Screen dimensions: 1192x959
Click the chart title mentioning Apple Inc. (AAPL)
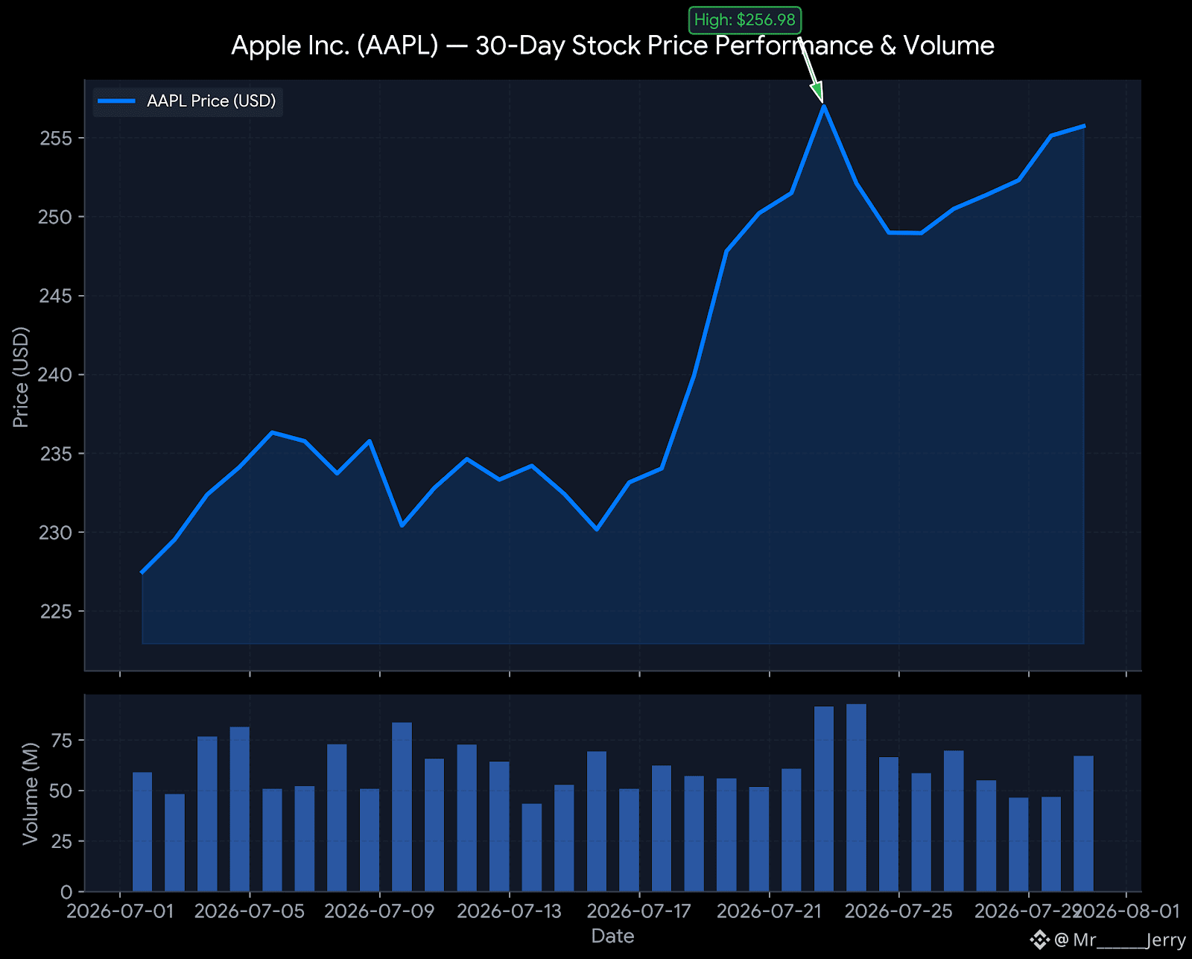tap(612, 45)
